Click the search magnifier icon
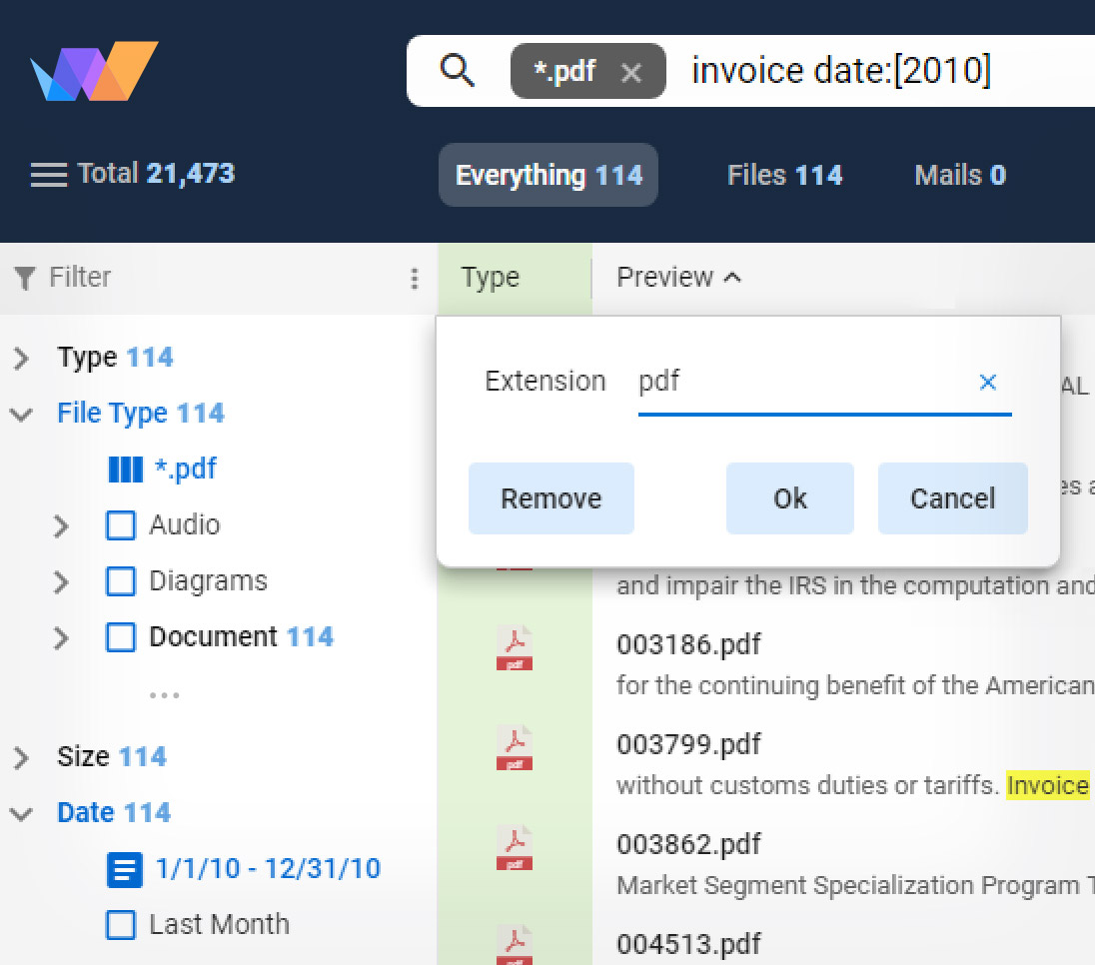Viewport: 1095px width, 965px height. click(458, 71)
